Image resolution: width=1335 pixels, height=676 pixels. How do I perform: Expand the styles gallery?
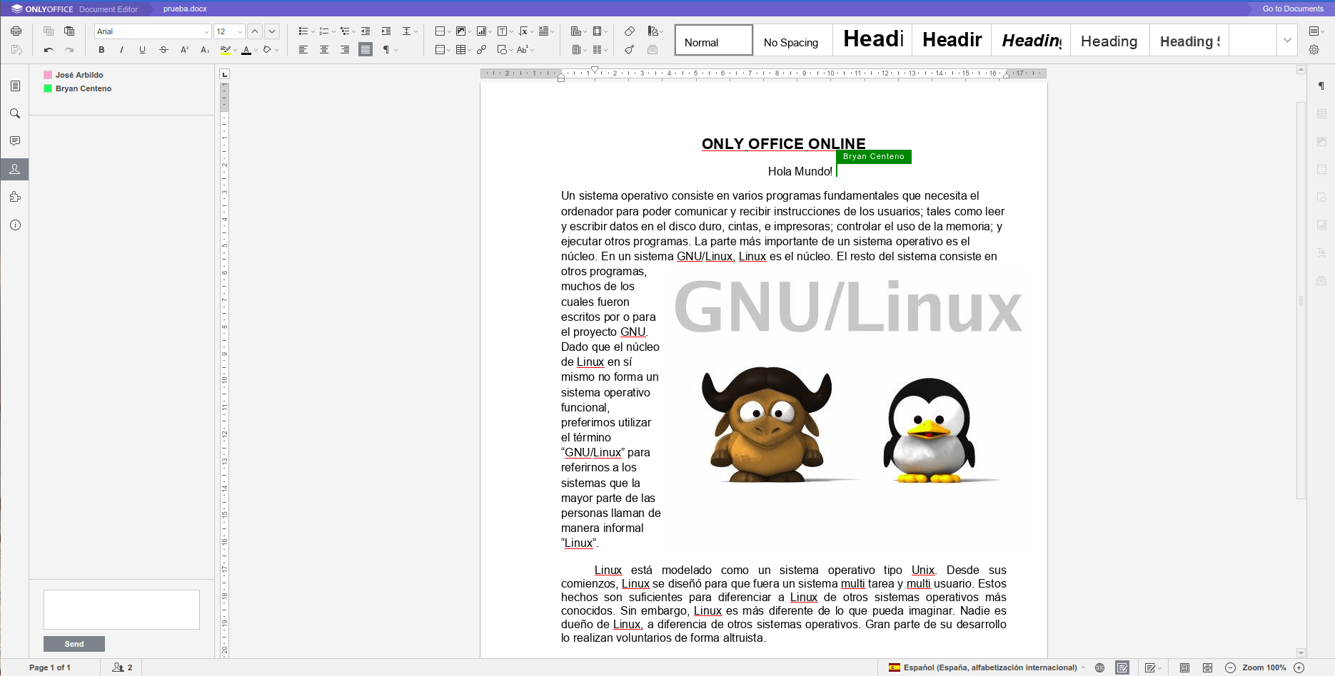[x=1287, y=41]
